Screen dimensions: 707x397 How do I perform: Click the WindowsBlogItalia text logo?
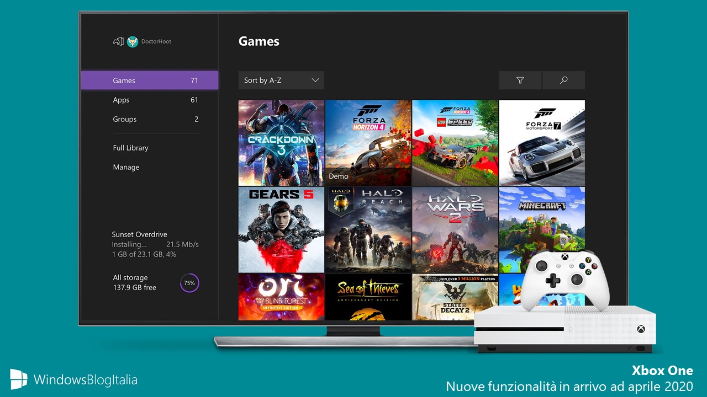click(85, 380)
